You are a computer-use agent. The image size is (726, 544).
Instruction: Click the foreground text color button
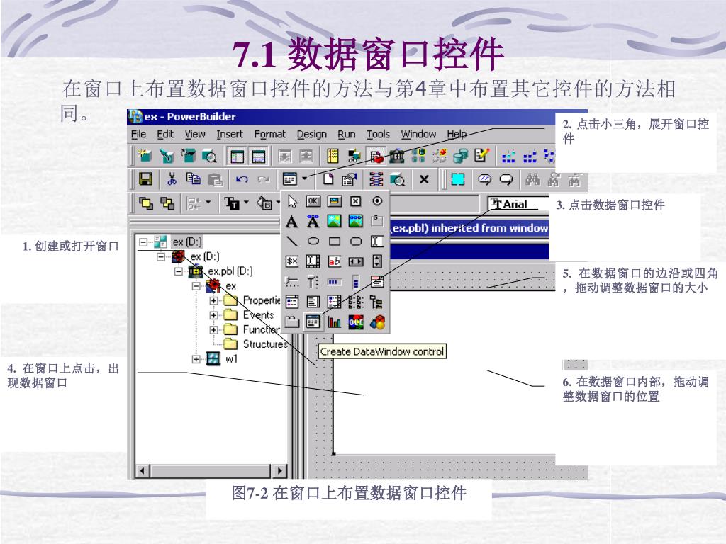(232, 203)
